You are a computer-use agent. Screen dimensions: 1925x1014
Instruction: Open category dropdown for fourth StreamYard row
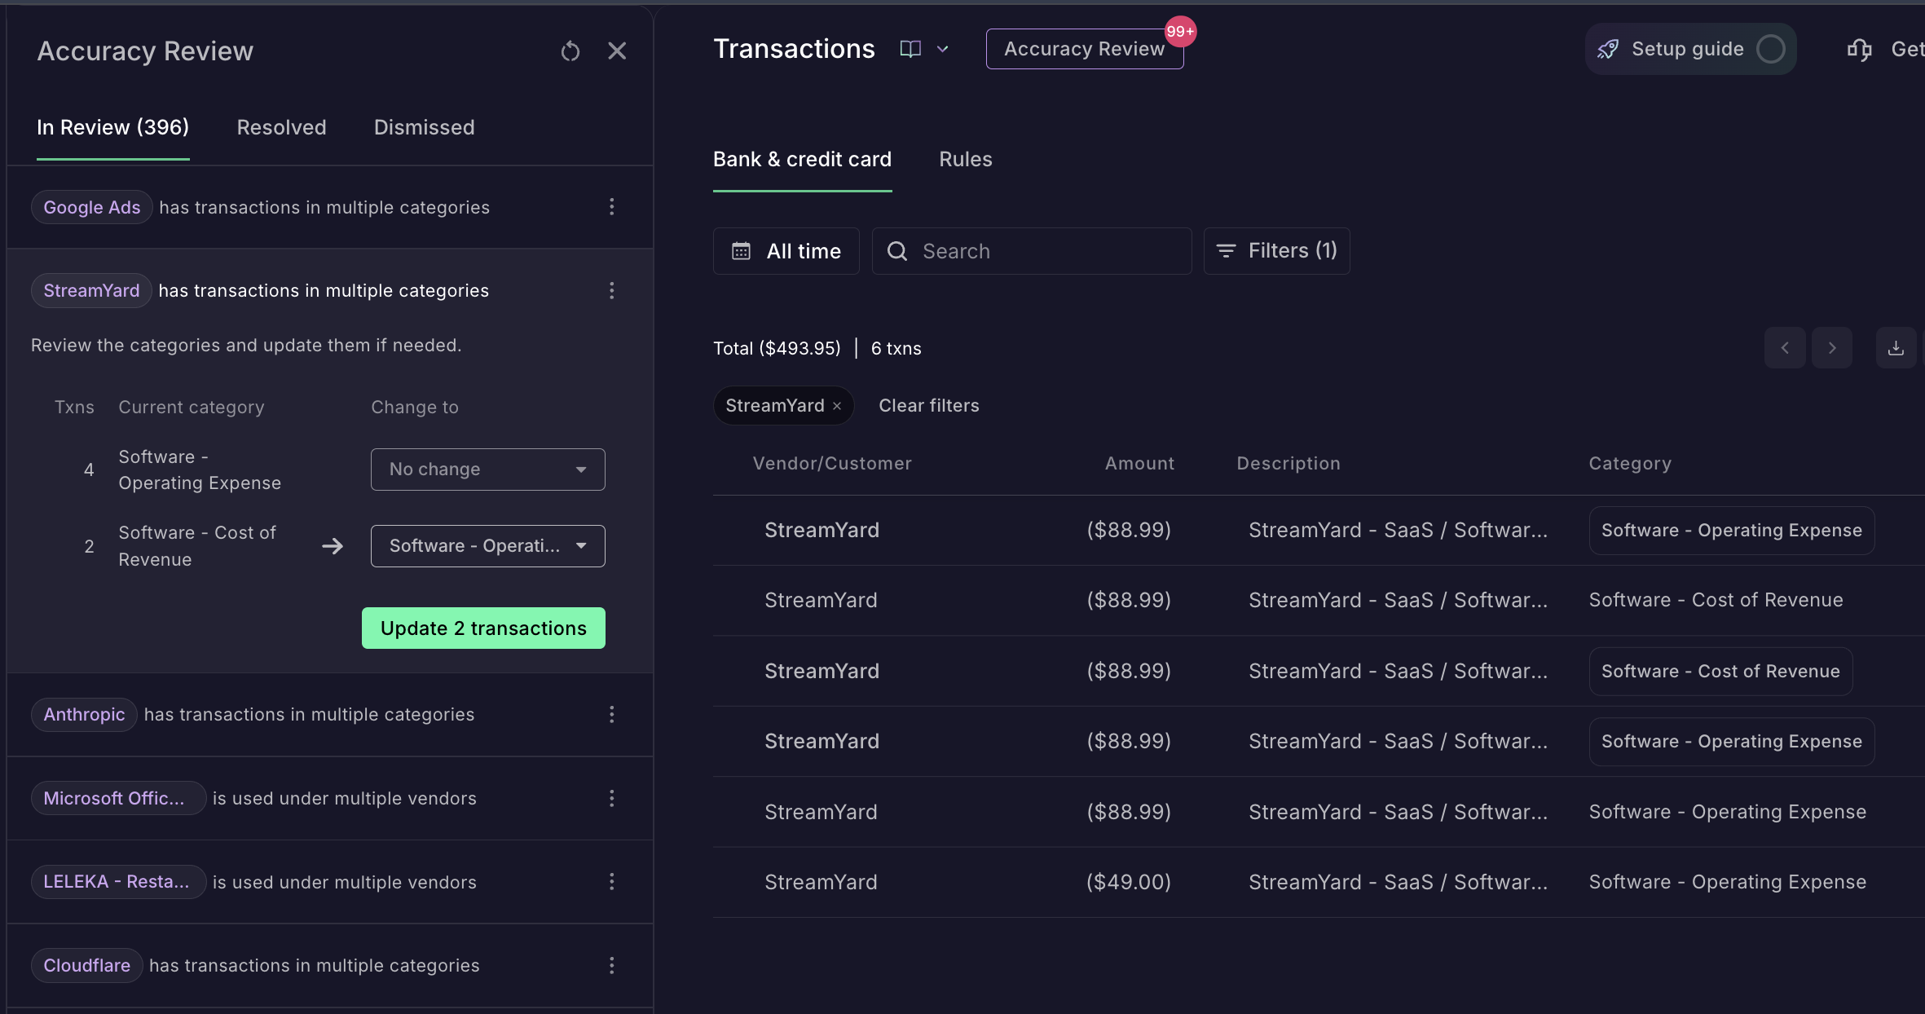click(x=1732, y=742)
